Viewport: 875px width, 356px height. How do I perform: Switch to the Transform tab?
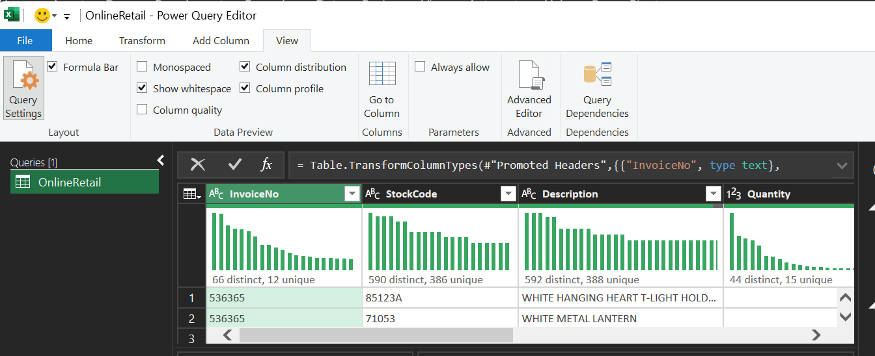(142, 40)
